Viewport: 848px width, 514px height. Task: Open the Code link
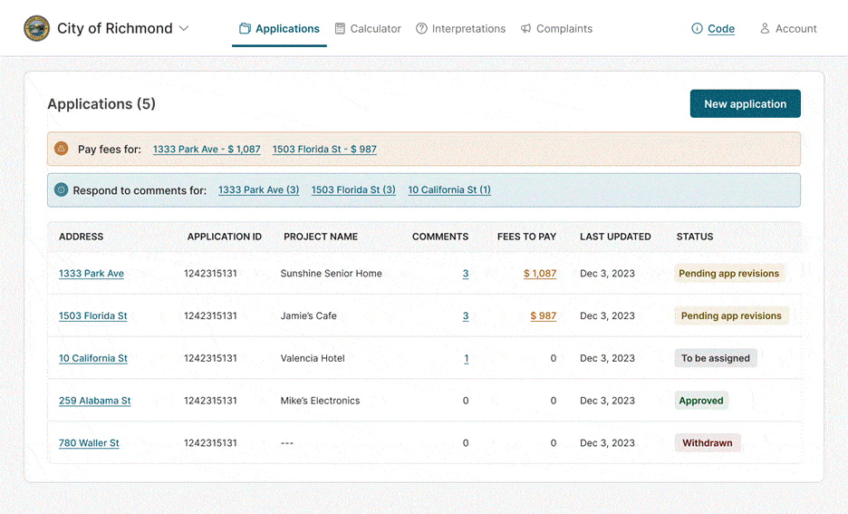[721, 29]
